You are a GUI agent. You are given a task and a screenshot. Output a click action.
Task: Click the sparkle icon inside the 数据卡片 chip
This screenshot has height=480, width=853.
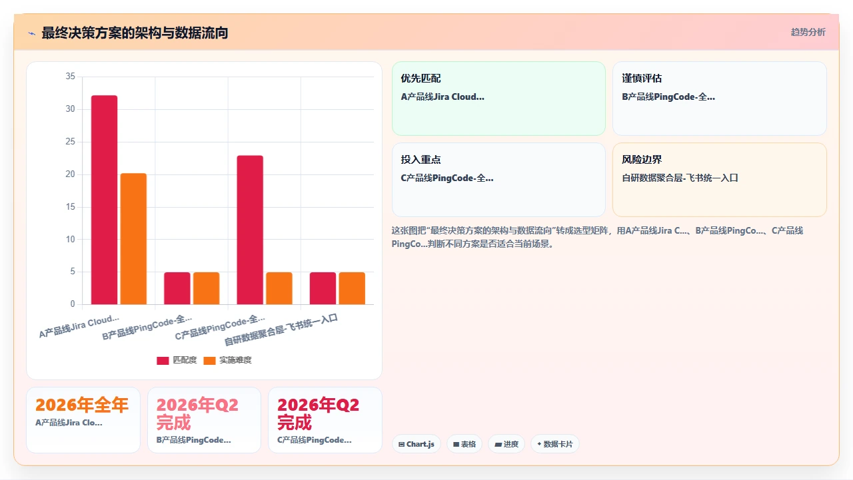point(539,444)
